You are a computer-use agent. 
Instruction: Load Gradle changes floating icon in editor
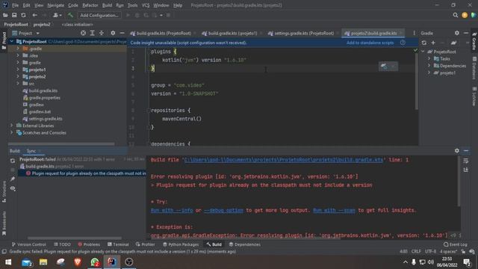tap(384, 67)
